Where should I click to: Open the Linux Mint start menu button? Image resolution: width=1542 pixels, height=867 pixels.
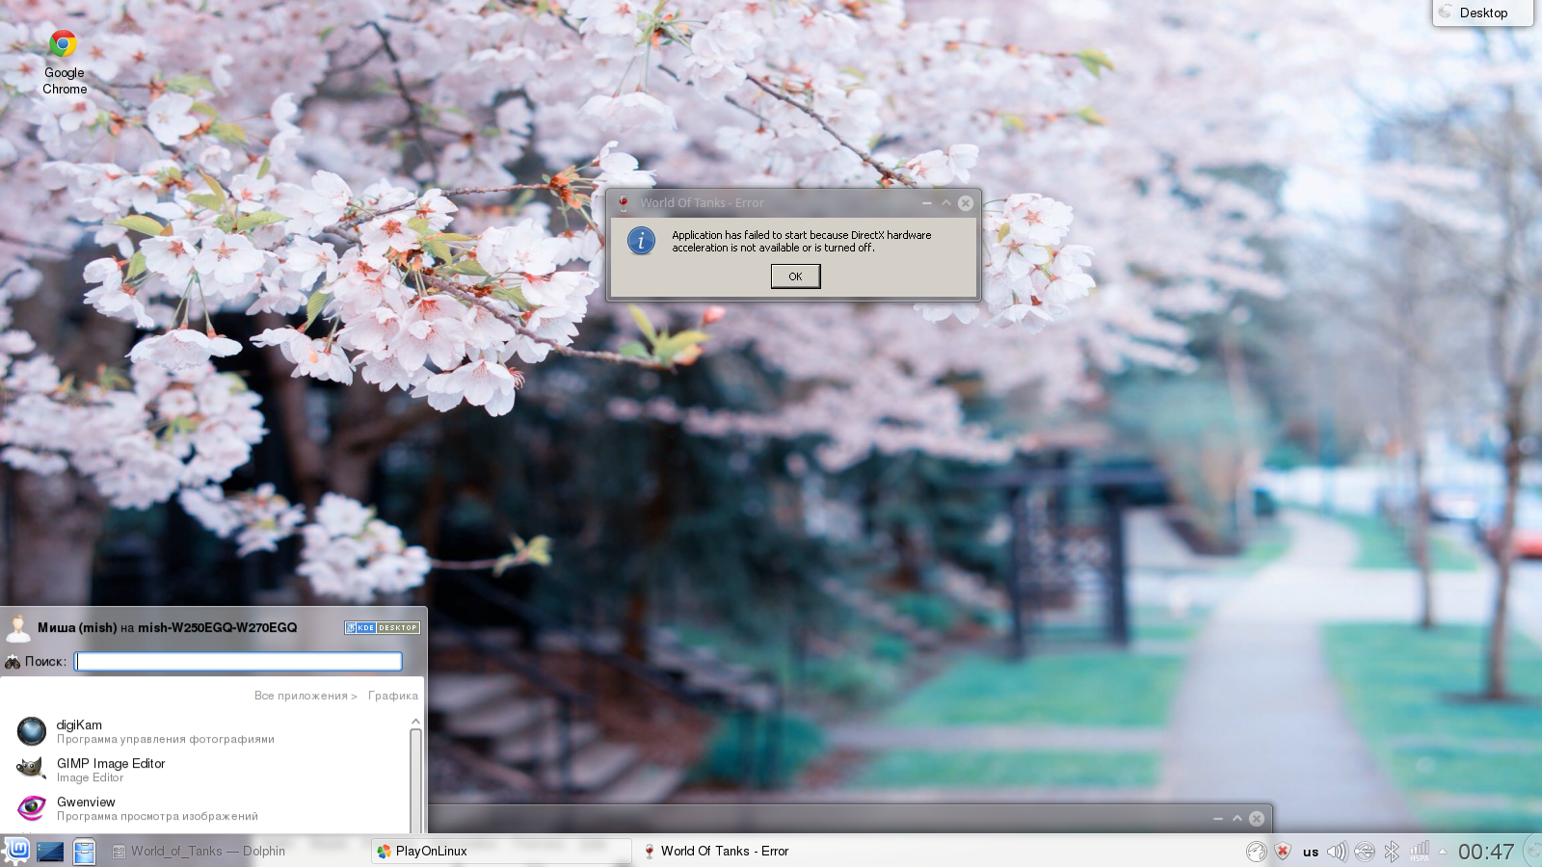17,850
